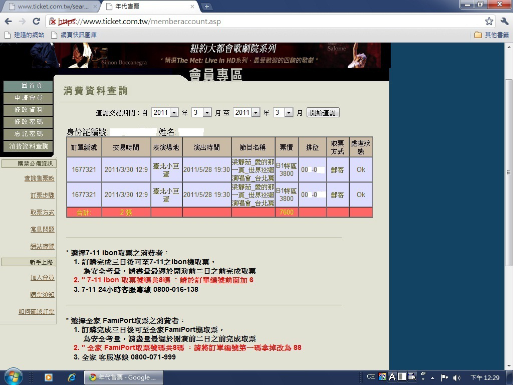Open the 查詢售票點 link
The image size is (513, 385).
point(39,178)
